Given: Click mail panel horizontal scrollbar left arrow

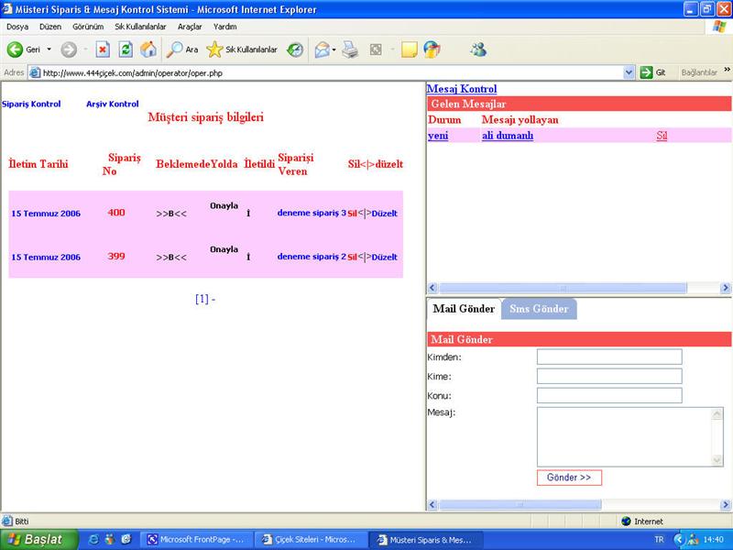Looking at the screenshot, I should [432, 505].
